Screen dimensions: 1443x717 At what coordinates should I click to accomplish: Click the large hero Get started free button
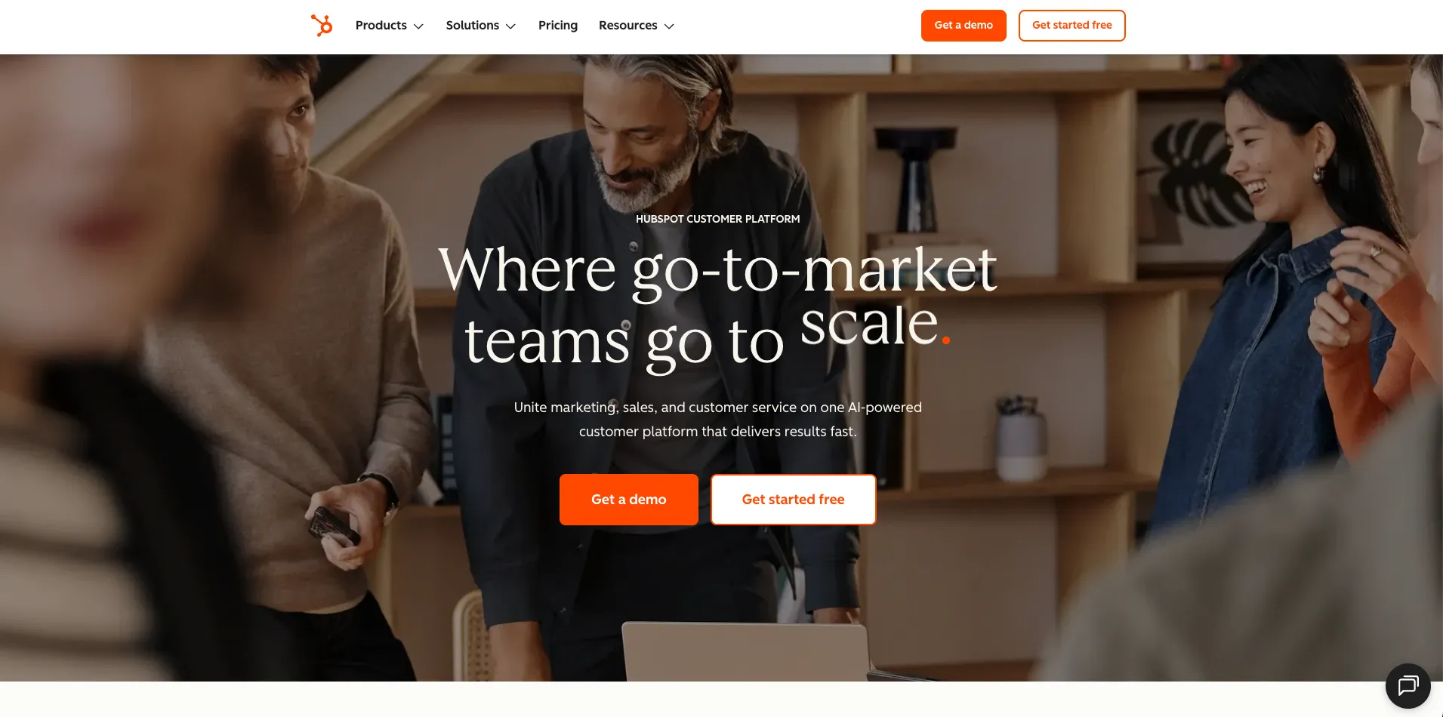click(793, 500)
